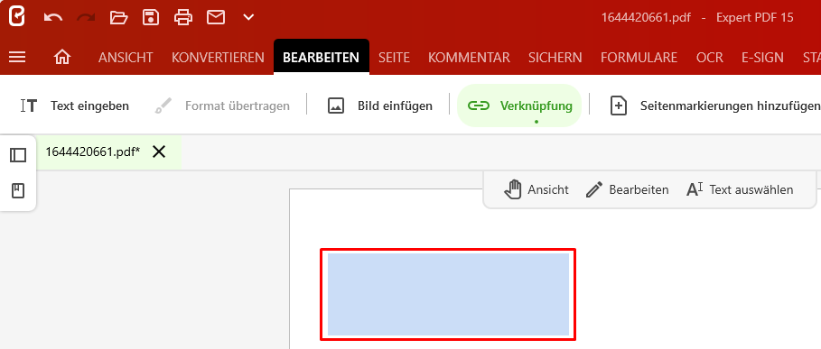Go to the Home screen icon
The height and width of the screenshot is (349, 821).
[x=62, y=57]
